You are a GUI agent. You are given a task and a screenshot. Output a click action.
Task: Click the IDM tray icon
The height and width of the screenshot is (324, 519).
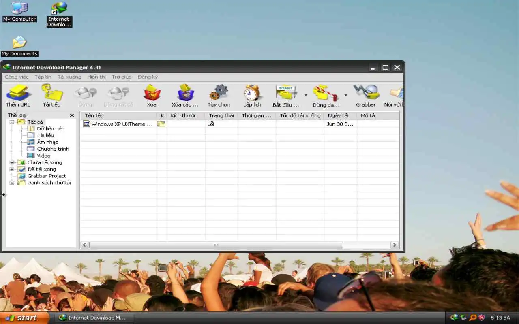(x=454, y=318)
